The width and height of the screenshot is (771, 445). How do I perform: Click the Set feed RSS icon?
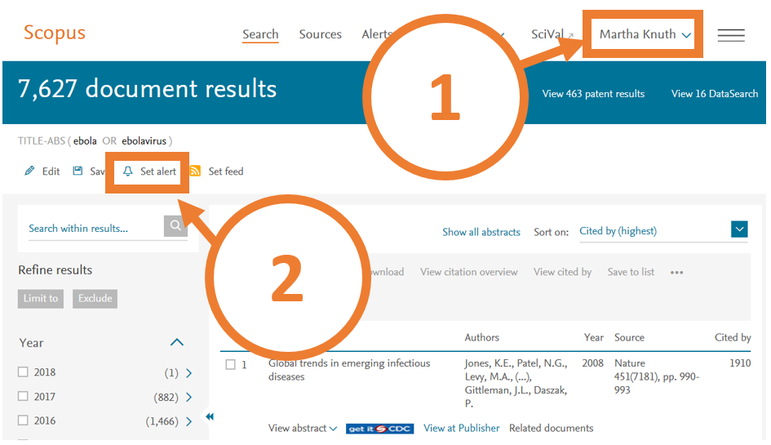pos(195,171)
